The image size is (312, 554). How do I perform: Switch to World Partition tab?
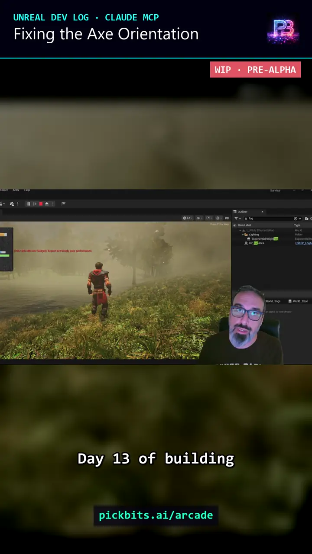[298, 301]
